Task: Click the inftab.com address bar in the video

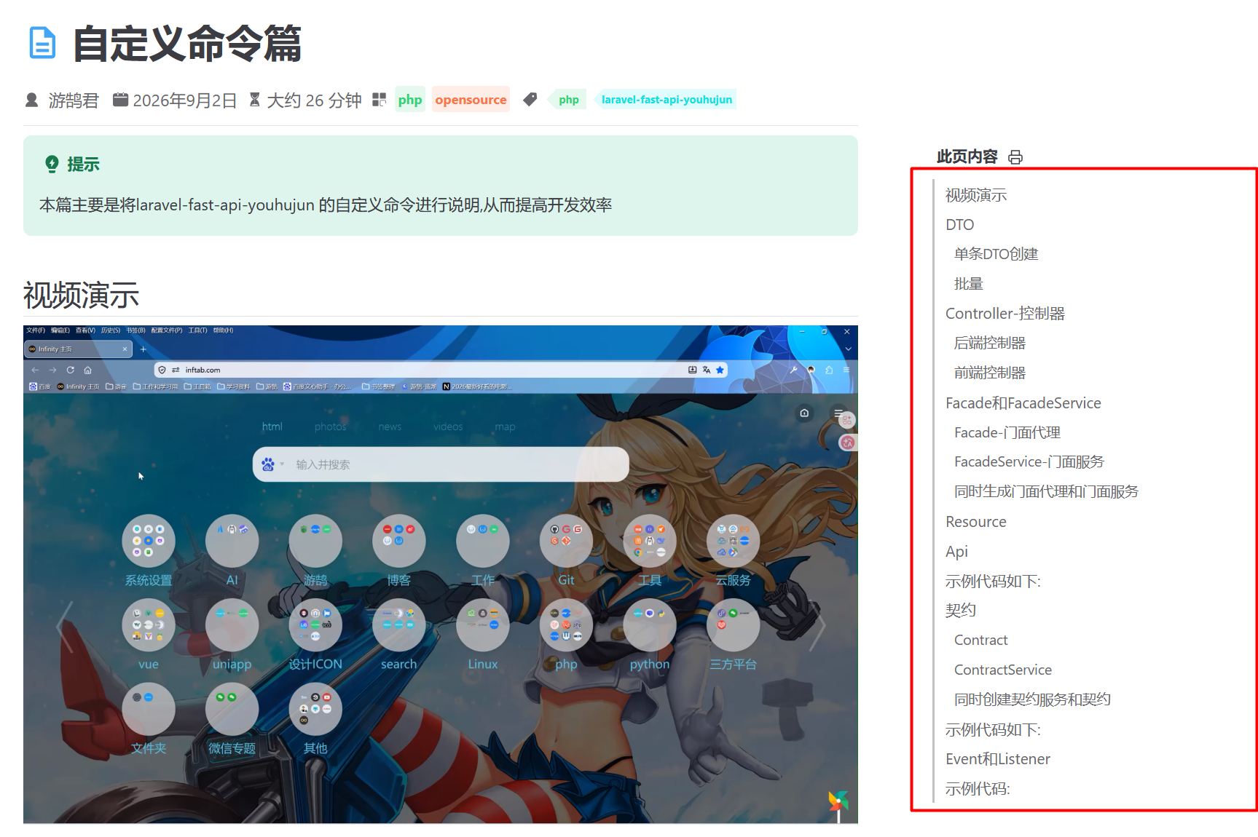Action: point(441,370)
